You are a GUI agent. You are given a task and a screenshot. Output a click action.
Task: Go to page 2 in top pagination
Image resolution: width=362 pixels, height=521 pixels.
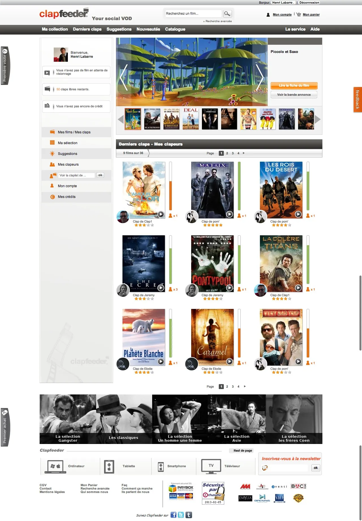(227, 153)
